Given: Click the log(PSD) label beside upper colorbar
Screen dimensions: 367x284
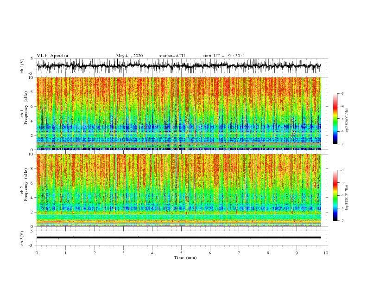Looking at the screenshot, I should click(x=347, y=121).
